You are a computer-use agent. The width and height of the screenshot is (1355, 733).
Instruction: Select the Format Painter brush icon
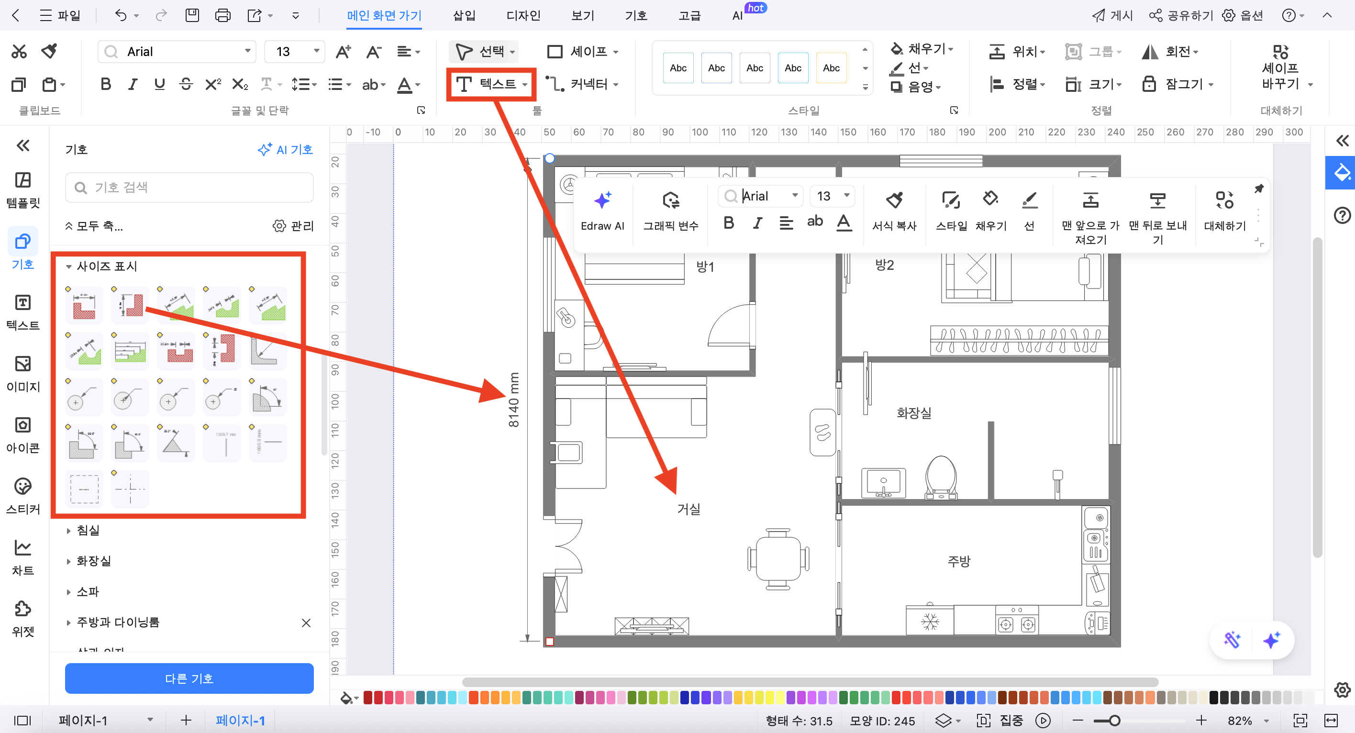(49, 52)
